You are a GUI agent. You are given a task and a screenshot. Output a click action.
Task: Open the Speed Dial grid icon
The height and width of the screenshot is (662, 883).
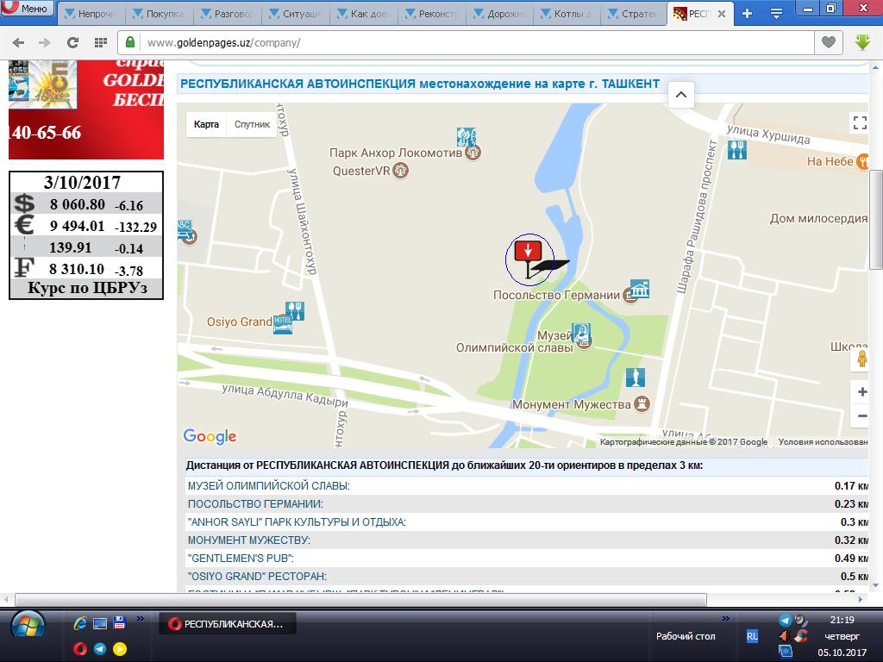(x=101, y=42)
